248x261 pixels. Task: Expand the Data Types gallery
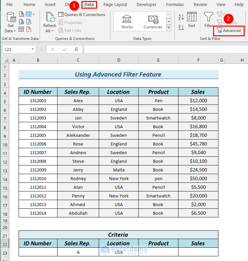pos(169,28)
